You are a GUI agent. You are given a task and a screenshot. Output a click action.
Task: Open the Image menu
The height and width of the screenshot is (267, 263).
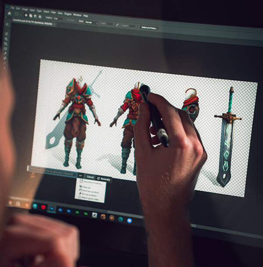click(x=25, y=9)
